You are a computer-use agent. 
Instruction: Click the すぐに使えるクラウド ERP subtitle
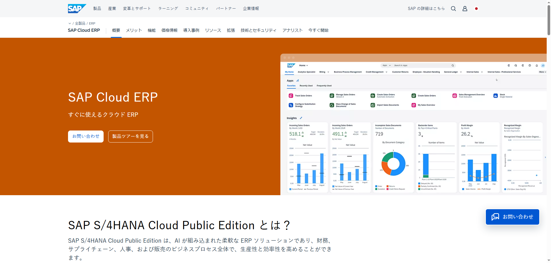[103, 115]
